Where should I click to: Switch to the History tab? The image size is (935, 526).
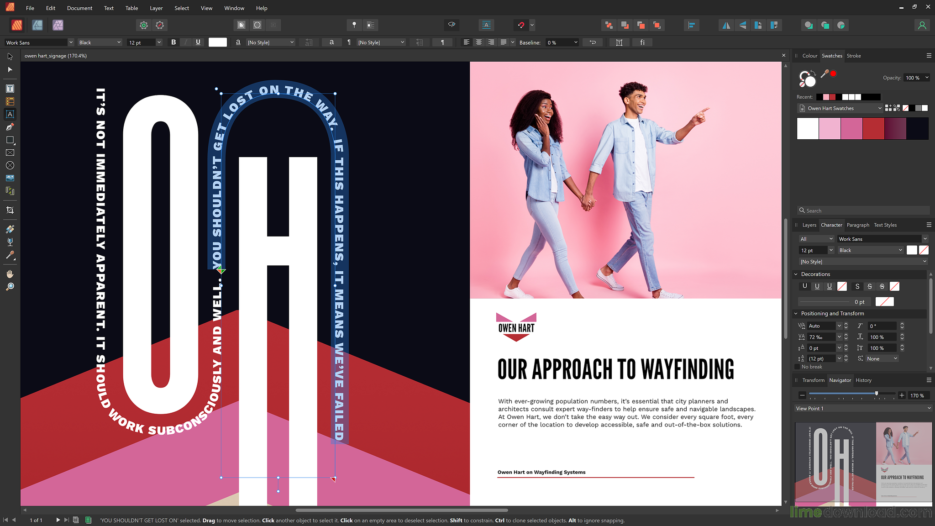tap(863, 380)
